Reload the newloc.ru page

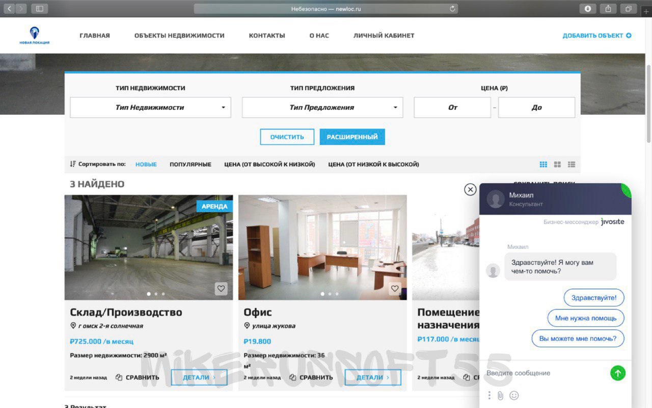click(x=452, y=9)
